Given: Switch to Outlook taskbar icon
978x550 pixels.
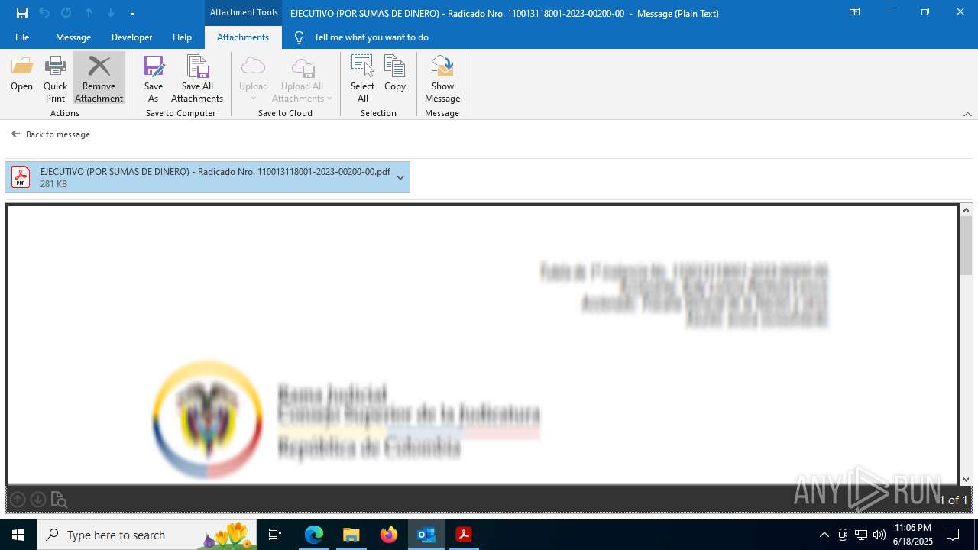Looking at the screenshot, I should click(x=426, y=535).
